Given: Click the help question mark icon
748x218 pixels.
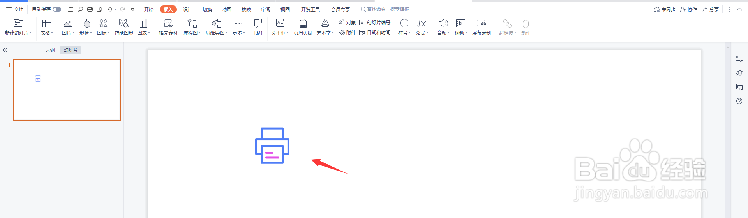Looking at the screenshot, I should point(739,101).
